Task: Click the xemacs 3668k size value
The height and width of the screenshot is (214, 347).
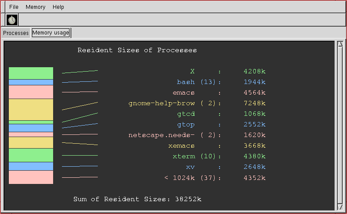Action: click(x=254, y=146)
